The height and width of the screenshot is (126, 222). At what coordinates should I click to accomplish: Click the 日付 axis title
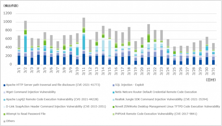(211, 80)
